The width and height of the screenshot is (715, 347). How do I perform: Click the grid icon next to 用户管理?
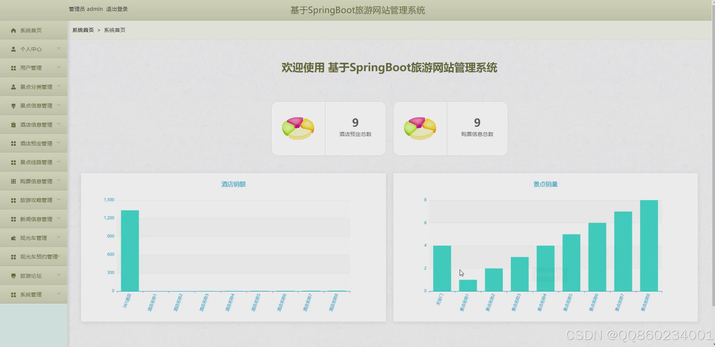tap(13, 68)
